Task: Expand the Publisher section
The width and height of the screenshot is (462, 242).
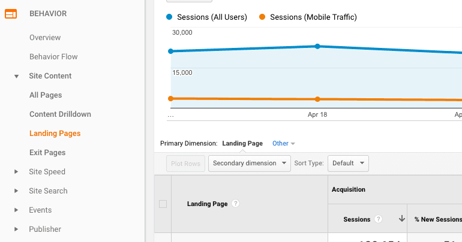Action: (x=17, y=229)
